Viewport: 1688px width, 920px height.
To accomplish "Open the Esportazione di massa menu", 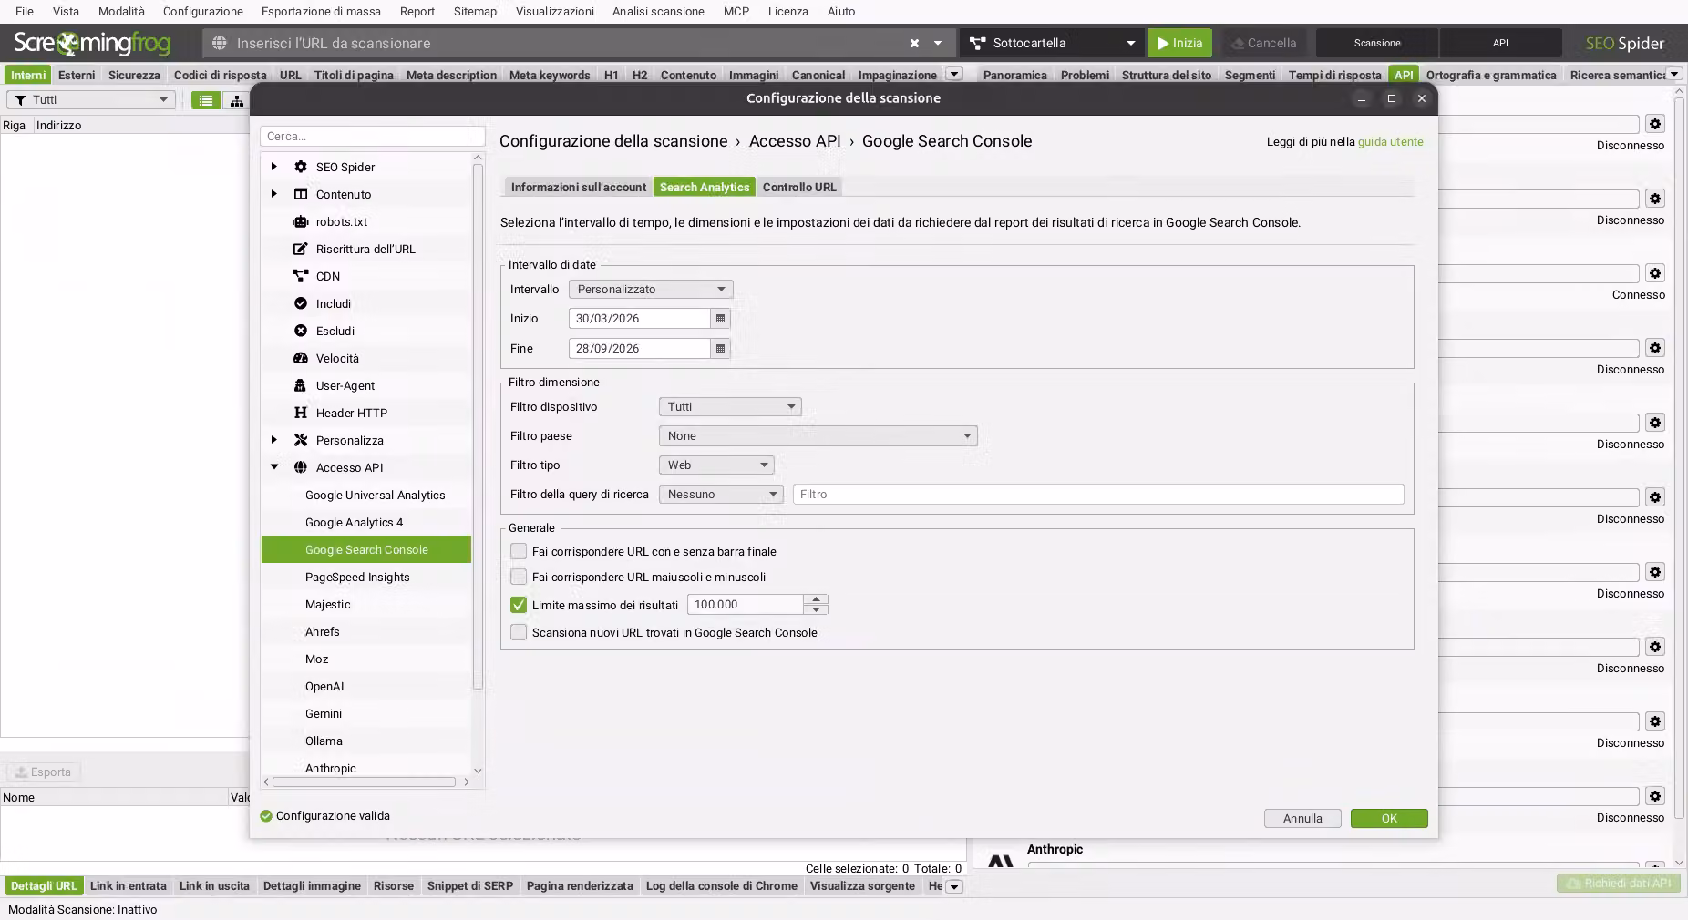I will point(321,11).
